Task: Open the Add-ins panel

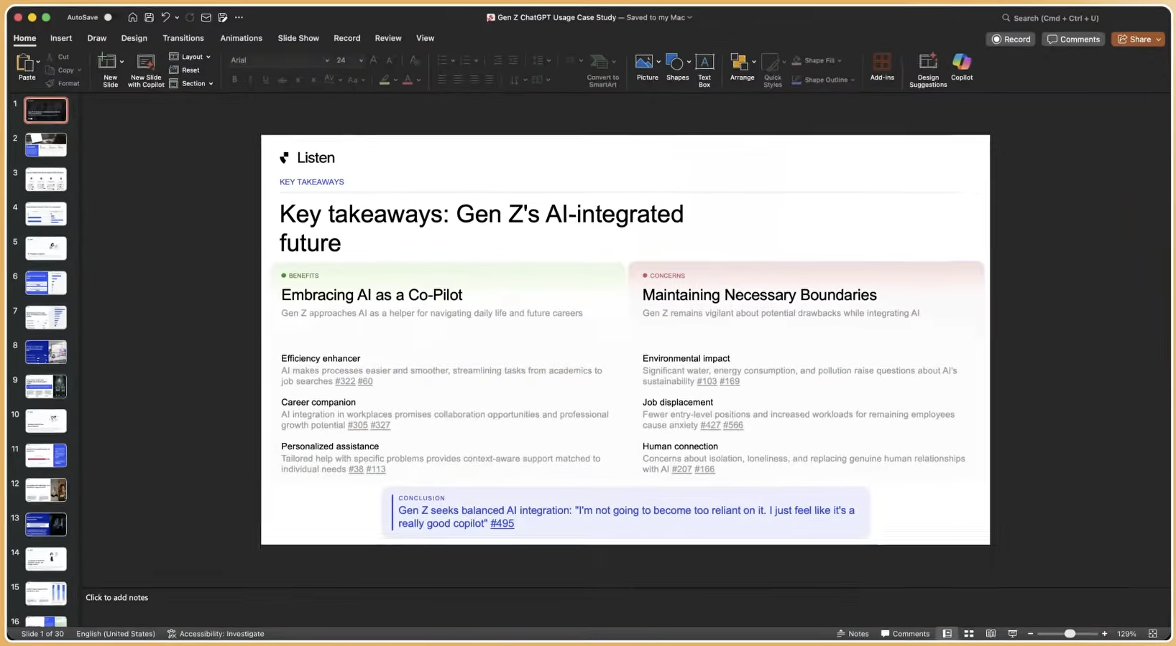Action: click(x=881, y=68)
